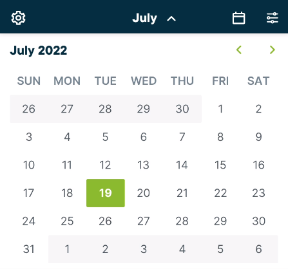Pick August 6 in the last row
Image resolution: width=288 pixels, height=269 pixels.
(258, 249)
